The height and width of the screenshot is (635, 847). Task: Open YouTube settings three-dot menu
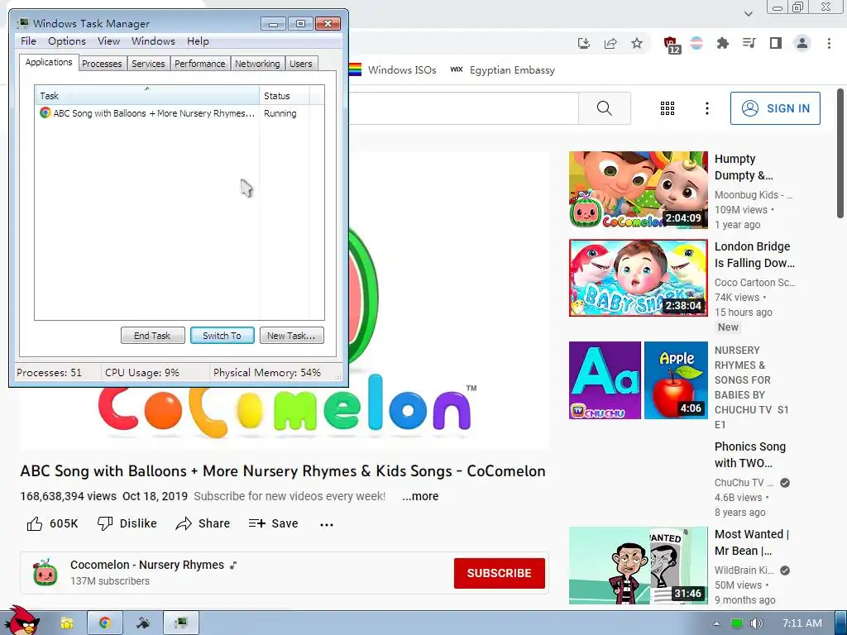point(706,108)
